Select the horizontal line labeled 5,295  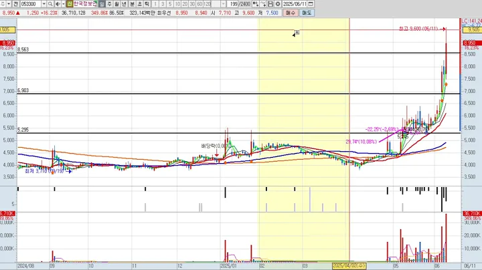[238, 133]
